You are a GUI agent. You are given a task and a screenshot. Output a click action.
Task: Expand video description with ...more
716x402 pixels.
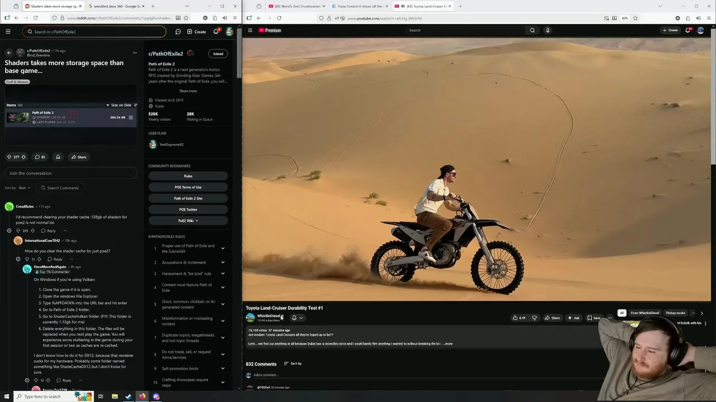(448, 343)
